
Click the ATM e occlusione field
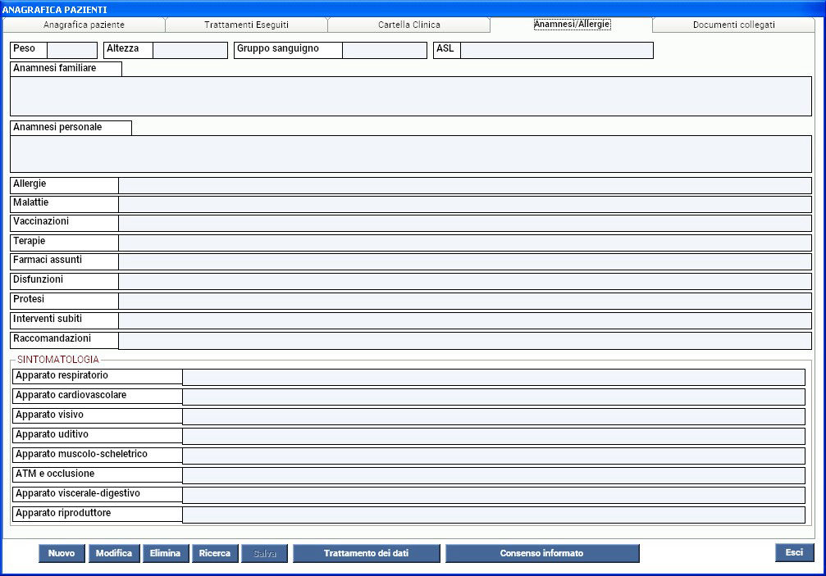(493, 475)
